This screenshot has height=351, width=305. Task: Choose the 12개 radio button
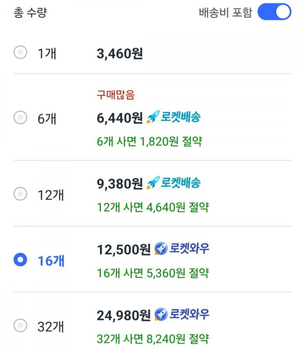(20, 193)
